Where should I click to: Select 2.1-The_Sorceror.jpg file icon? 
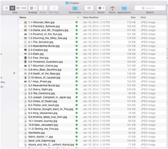click(x=25, y=42)
